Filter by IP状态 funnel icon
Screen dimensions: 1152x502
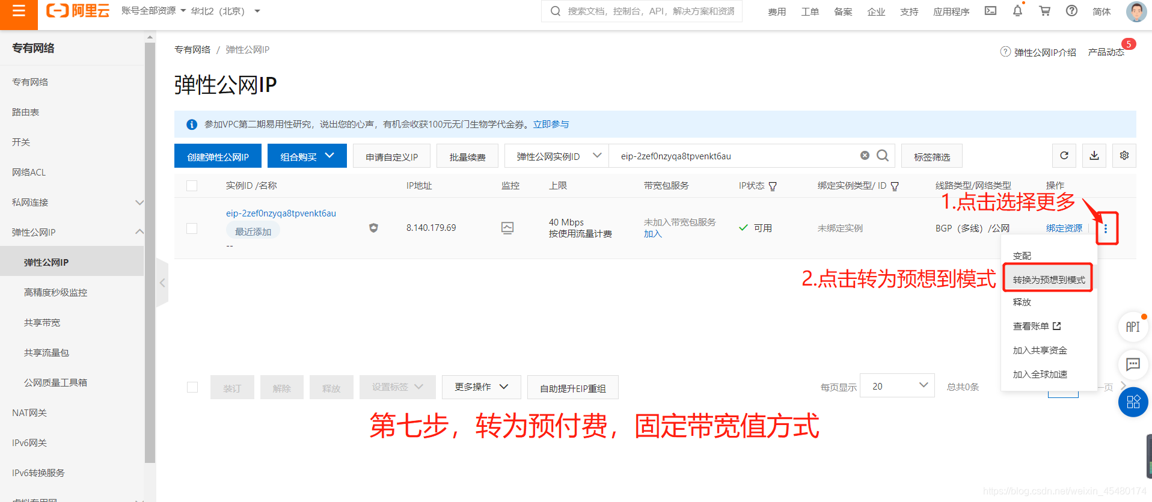pyautogui.click(x=773, y=186)
